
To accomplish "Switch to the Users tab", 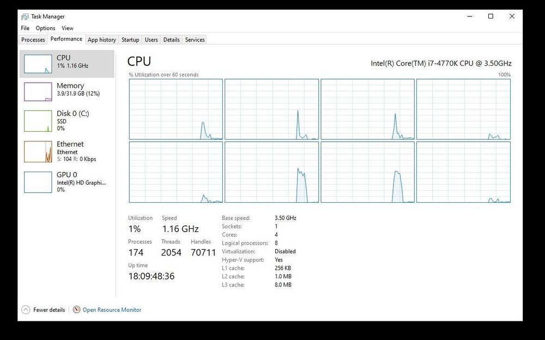I will click(151, 40).
